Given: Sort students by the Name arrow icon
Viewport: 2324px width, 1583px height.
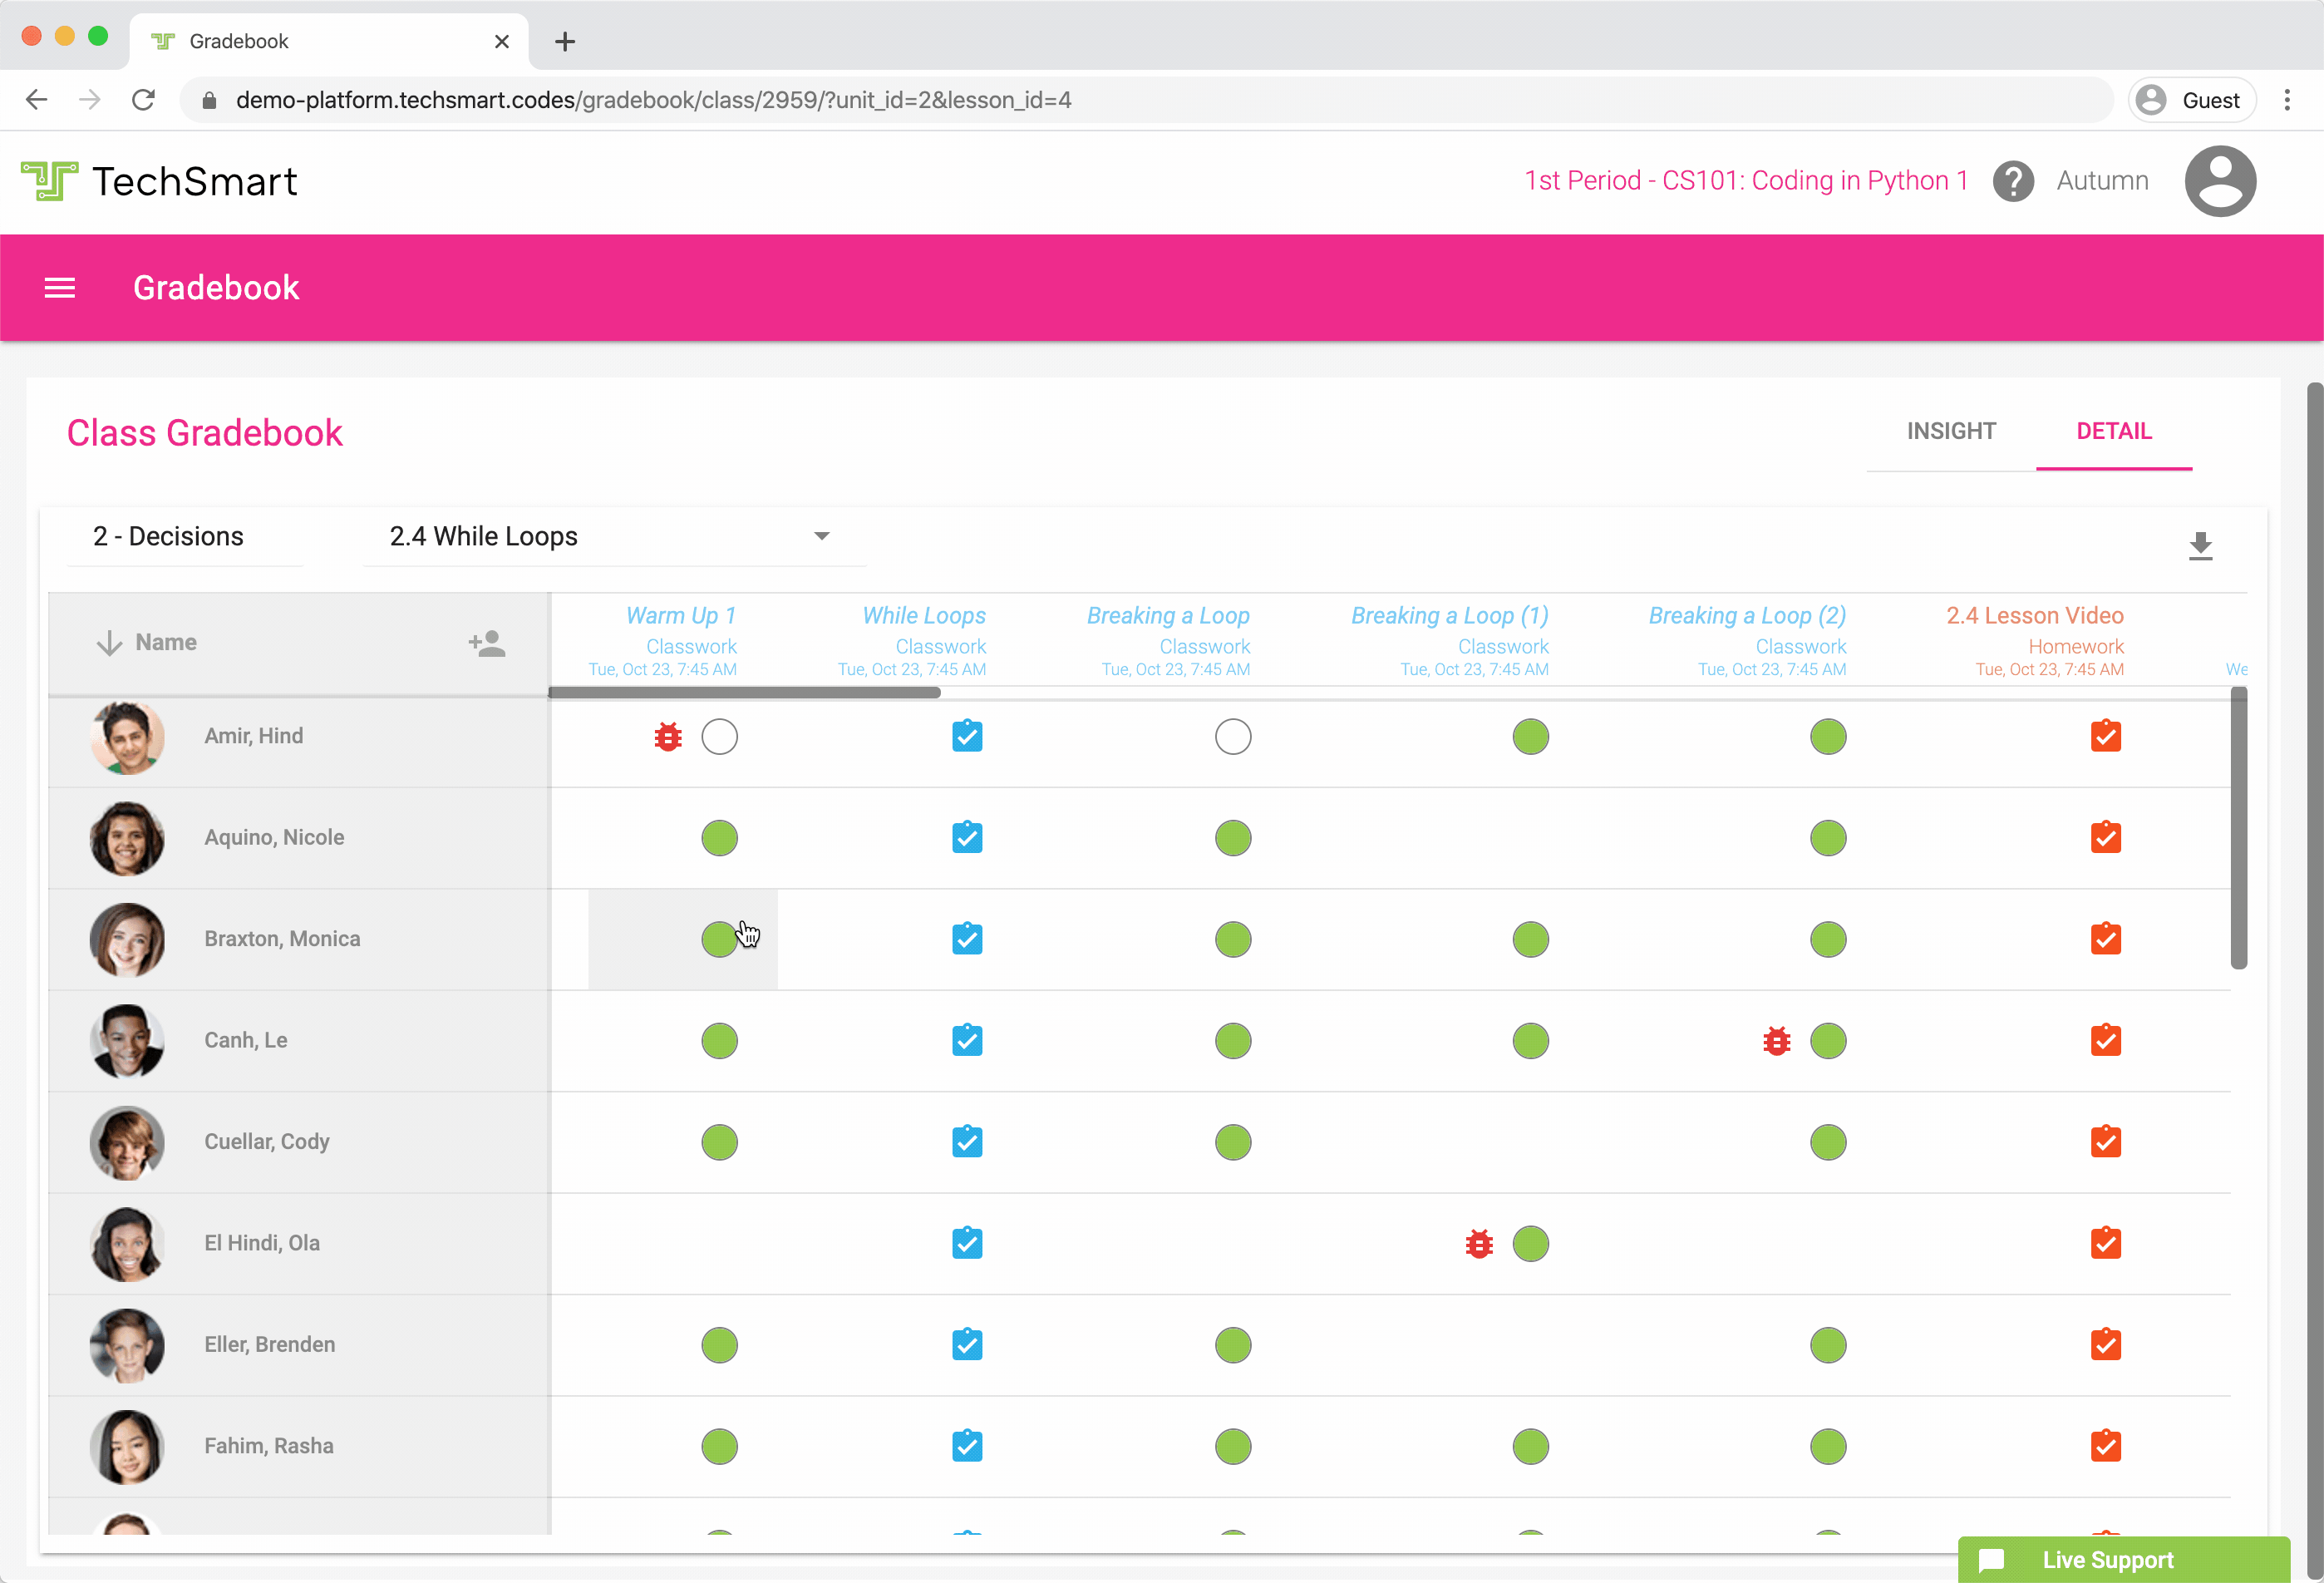Looking at the screenshot, I should point(108,643).
